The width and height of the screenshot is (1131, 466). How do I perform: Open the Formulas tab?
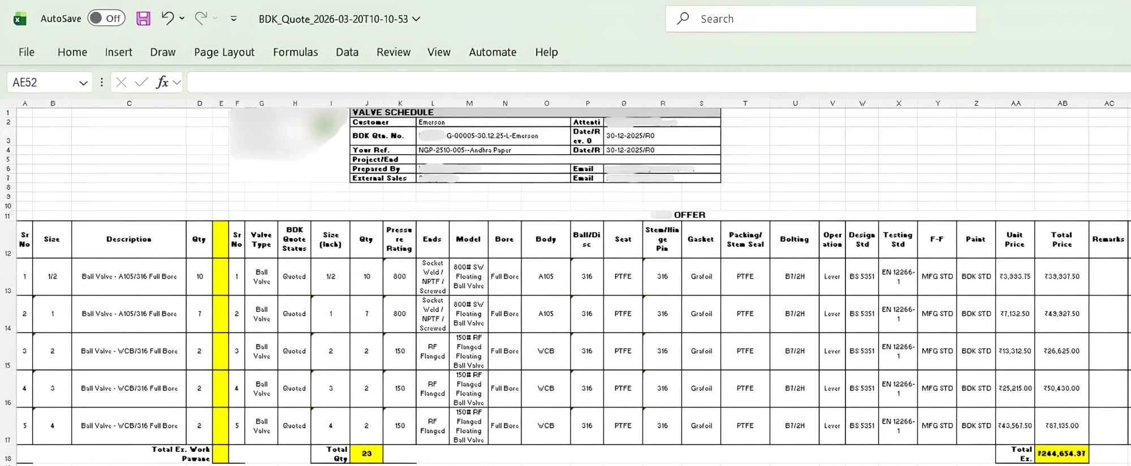(295, 52)
